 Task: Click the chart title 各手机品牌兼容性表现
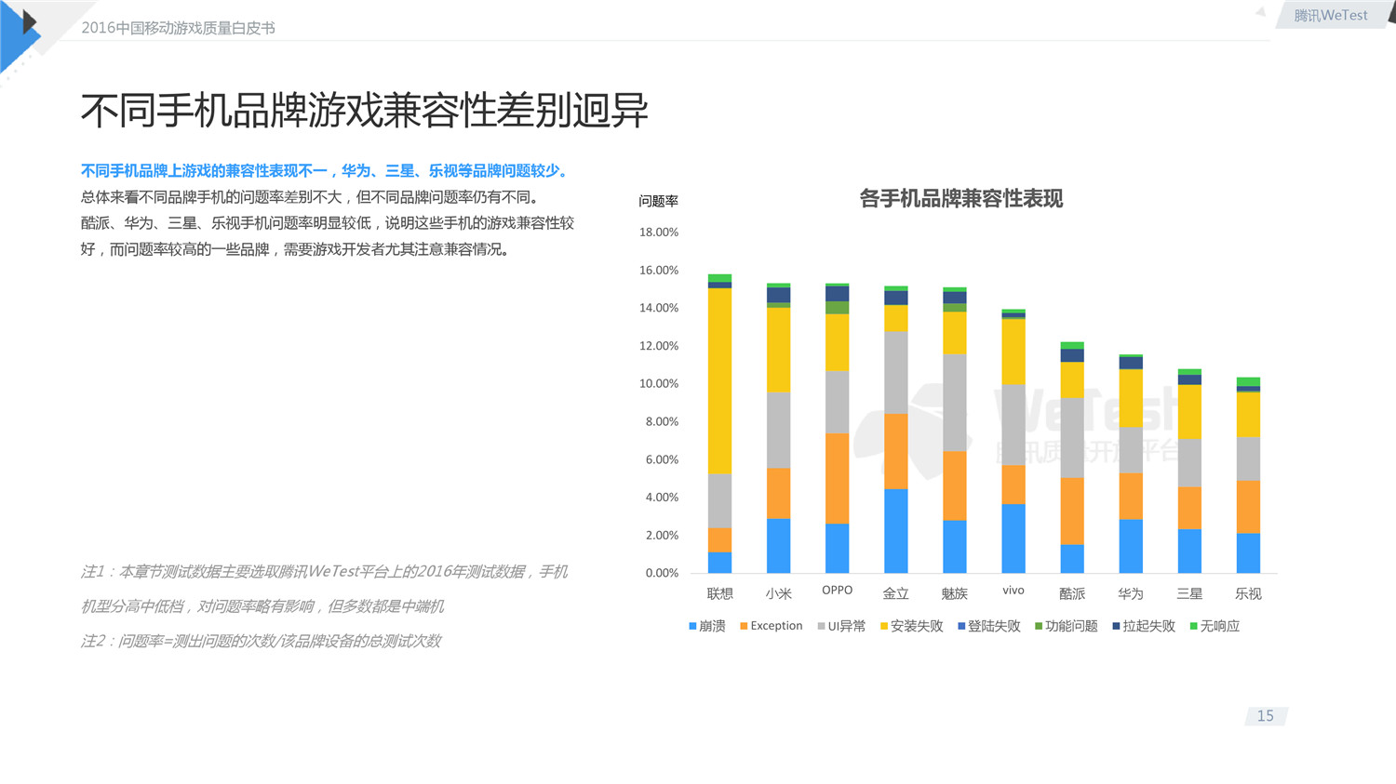[960, 199]
